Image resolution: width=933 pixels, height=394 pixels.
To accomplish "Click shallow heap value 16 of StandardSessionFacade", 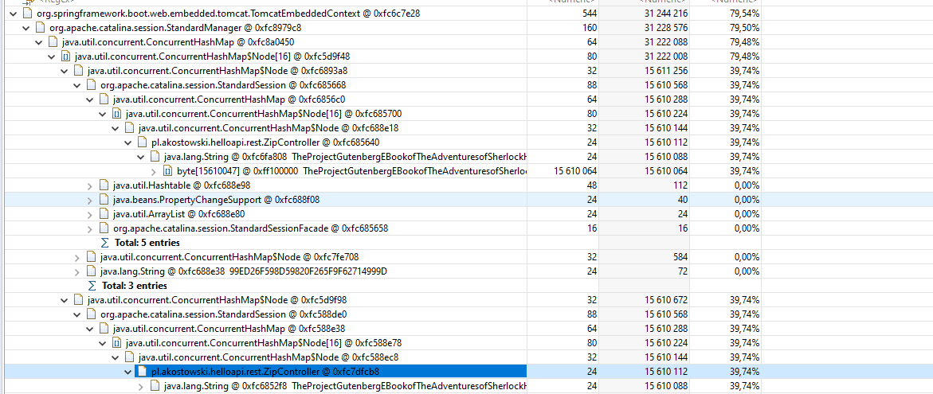I will pos(594,228).
